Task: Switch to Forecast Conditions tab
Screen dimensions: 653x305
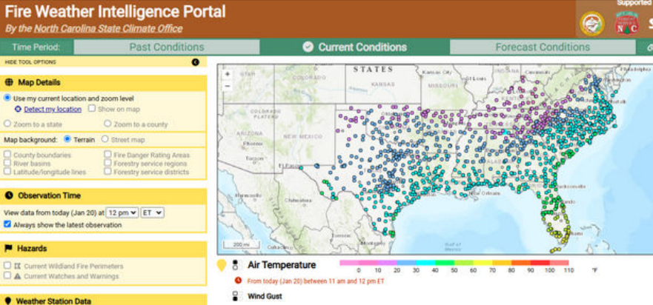Action: 543,47
